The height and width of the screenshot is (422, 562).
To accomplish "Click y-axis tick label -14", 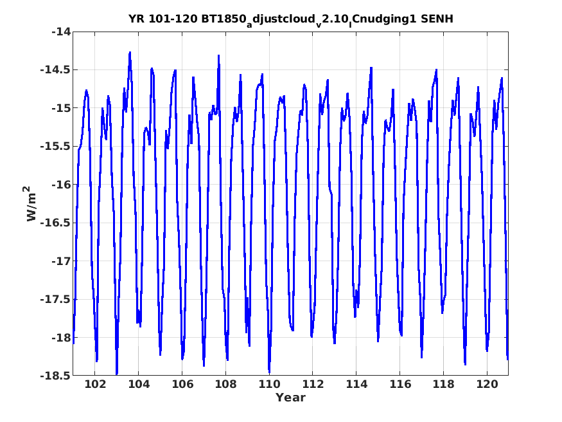I will coord(61,32).
